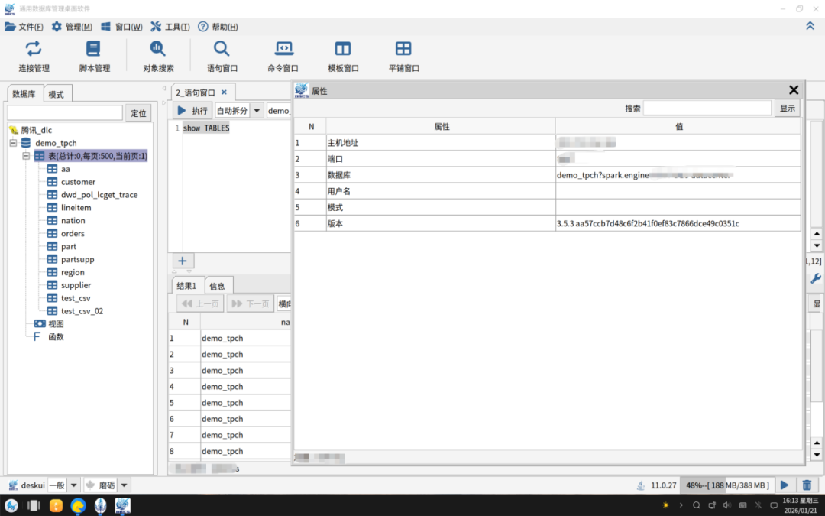Open the 文件(F) menu
Screen dimensions: 825x516
[24, 26]
